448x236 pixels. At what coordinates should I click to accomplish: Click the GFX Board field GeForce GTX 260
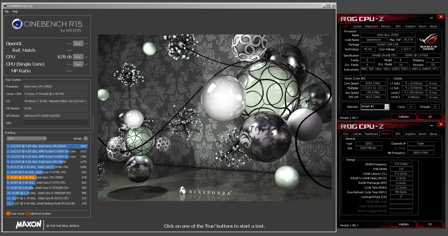click(x=56, y=116)
